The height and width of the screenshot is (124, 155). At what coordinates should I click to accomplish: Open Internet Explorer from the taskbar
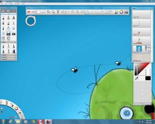pyautogui.click(x=11, y=121)
